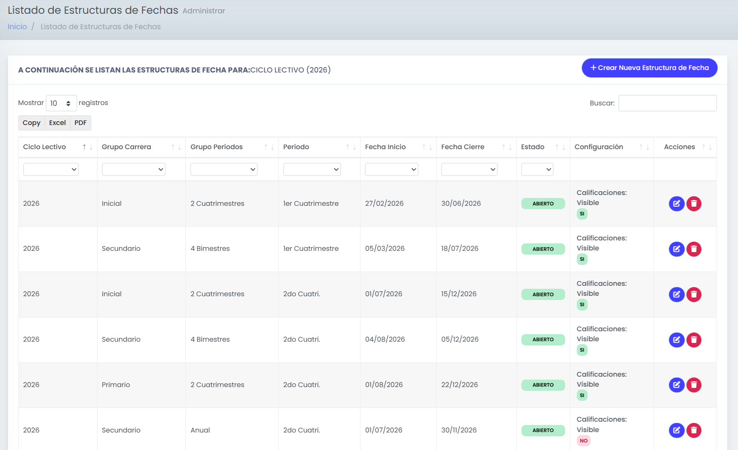Edit the Secundario 04/08/2026 row
738x450 pixels.
click(677, 340)
